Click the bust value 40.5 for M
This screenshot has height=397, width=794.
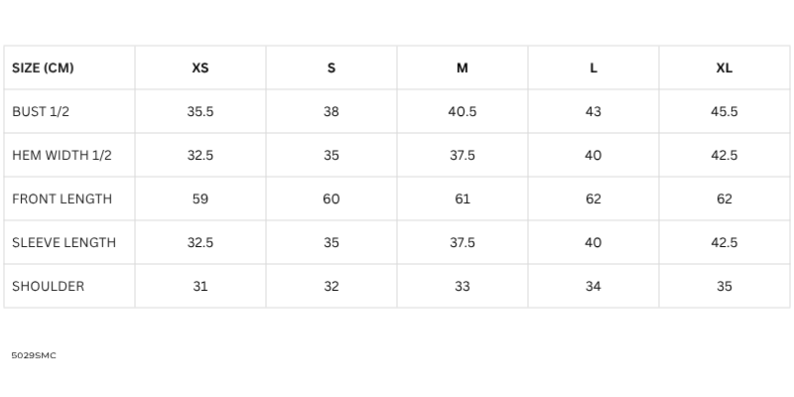pos(463,112)
